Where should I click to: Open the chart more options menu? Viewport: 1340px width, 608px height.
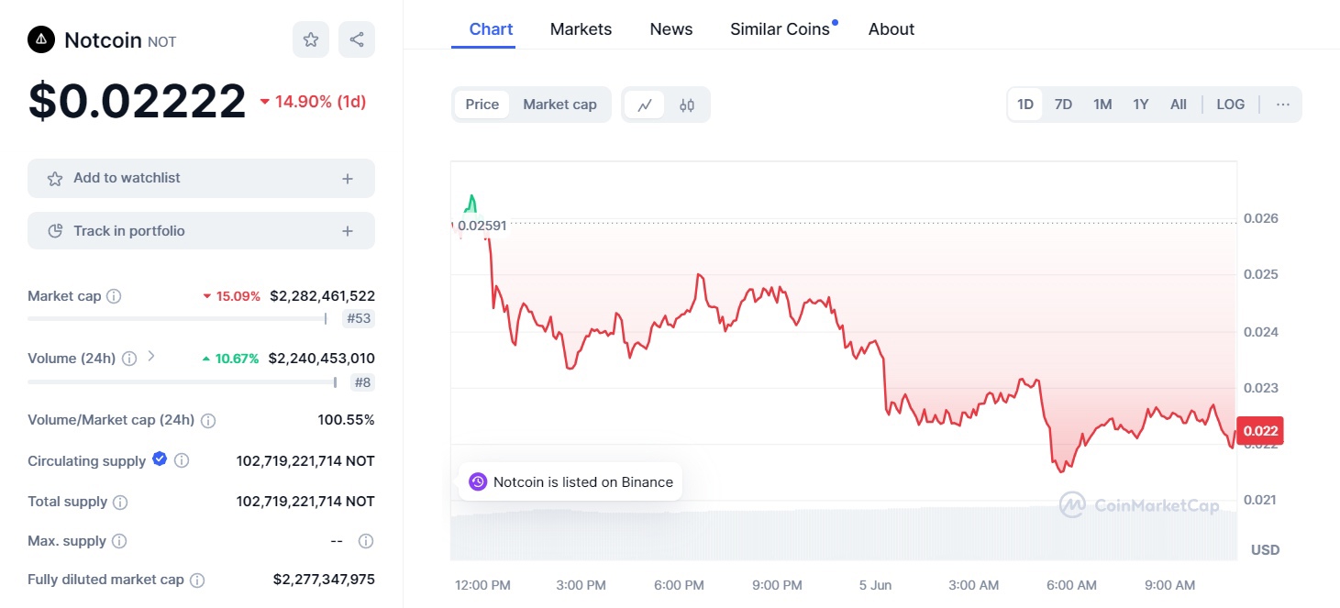coord(1282,105)
